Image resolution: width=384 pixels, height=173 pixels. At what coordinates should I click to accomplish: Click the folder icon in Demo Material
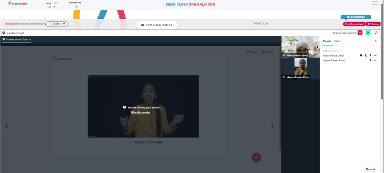click(x=143, y=25)
